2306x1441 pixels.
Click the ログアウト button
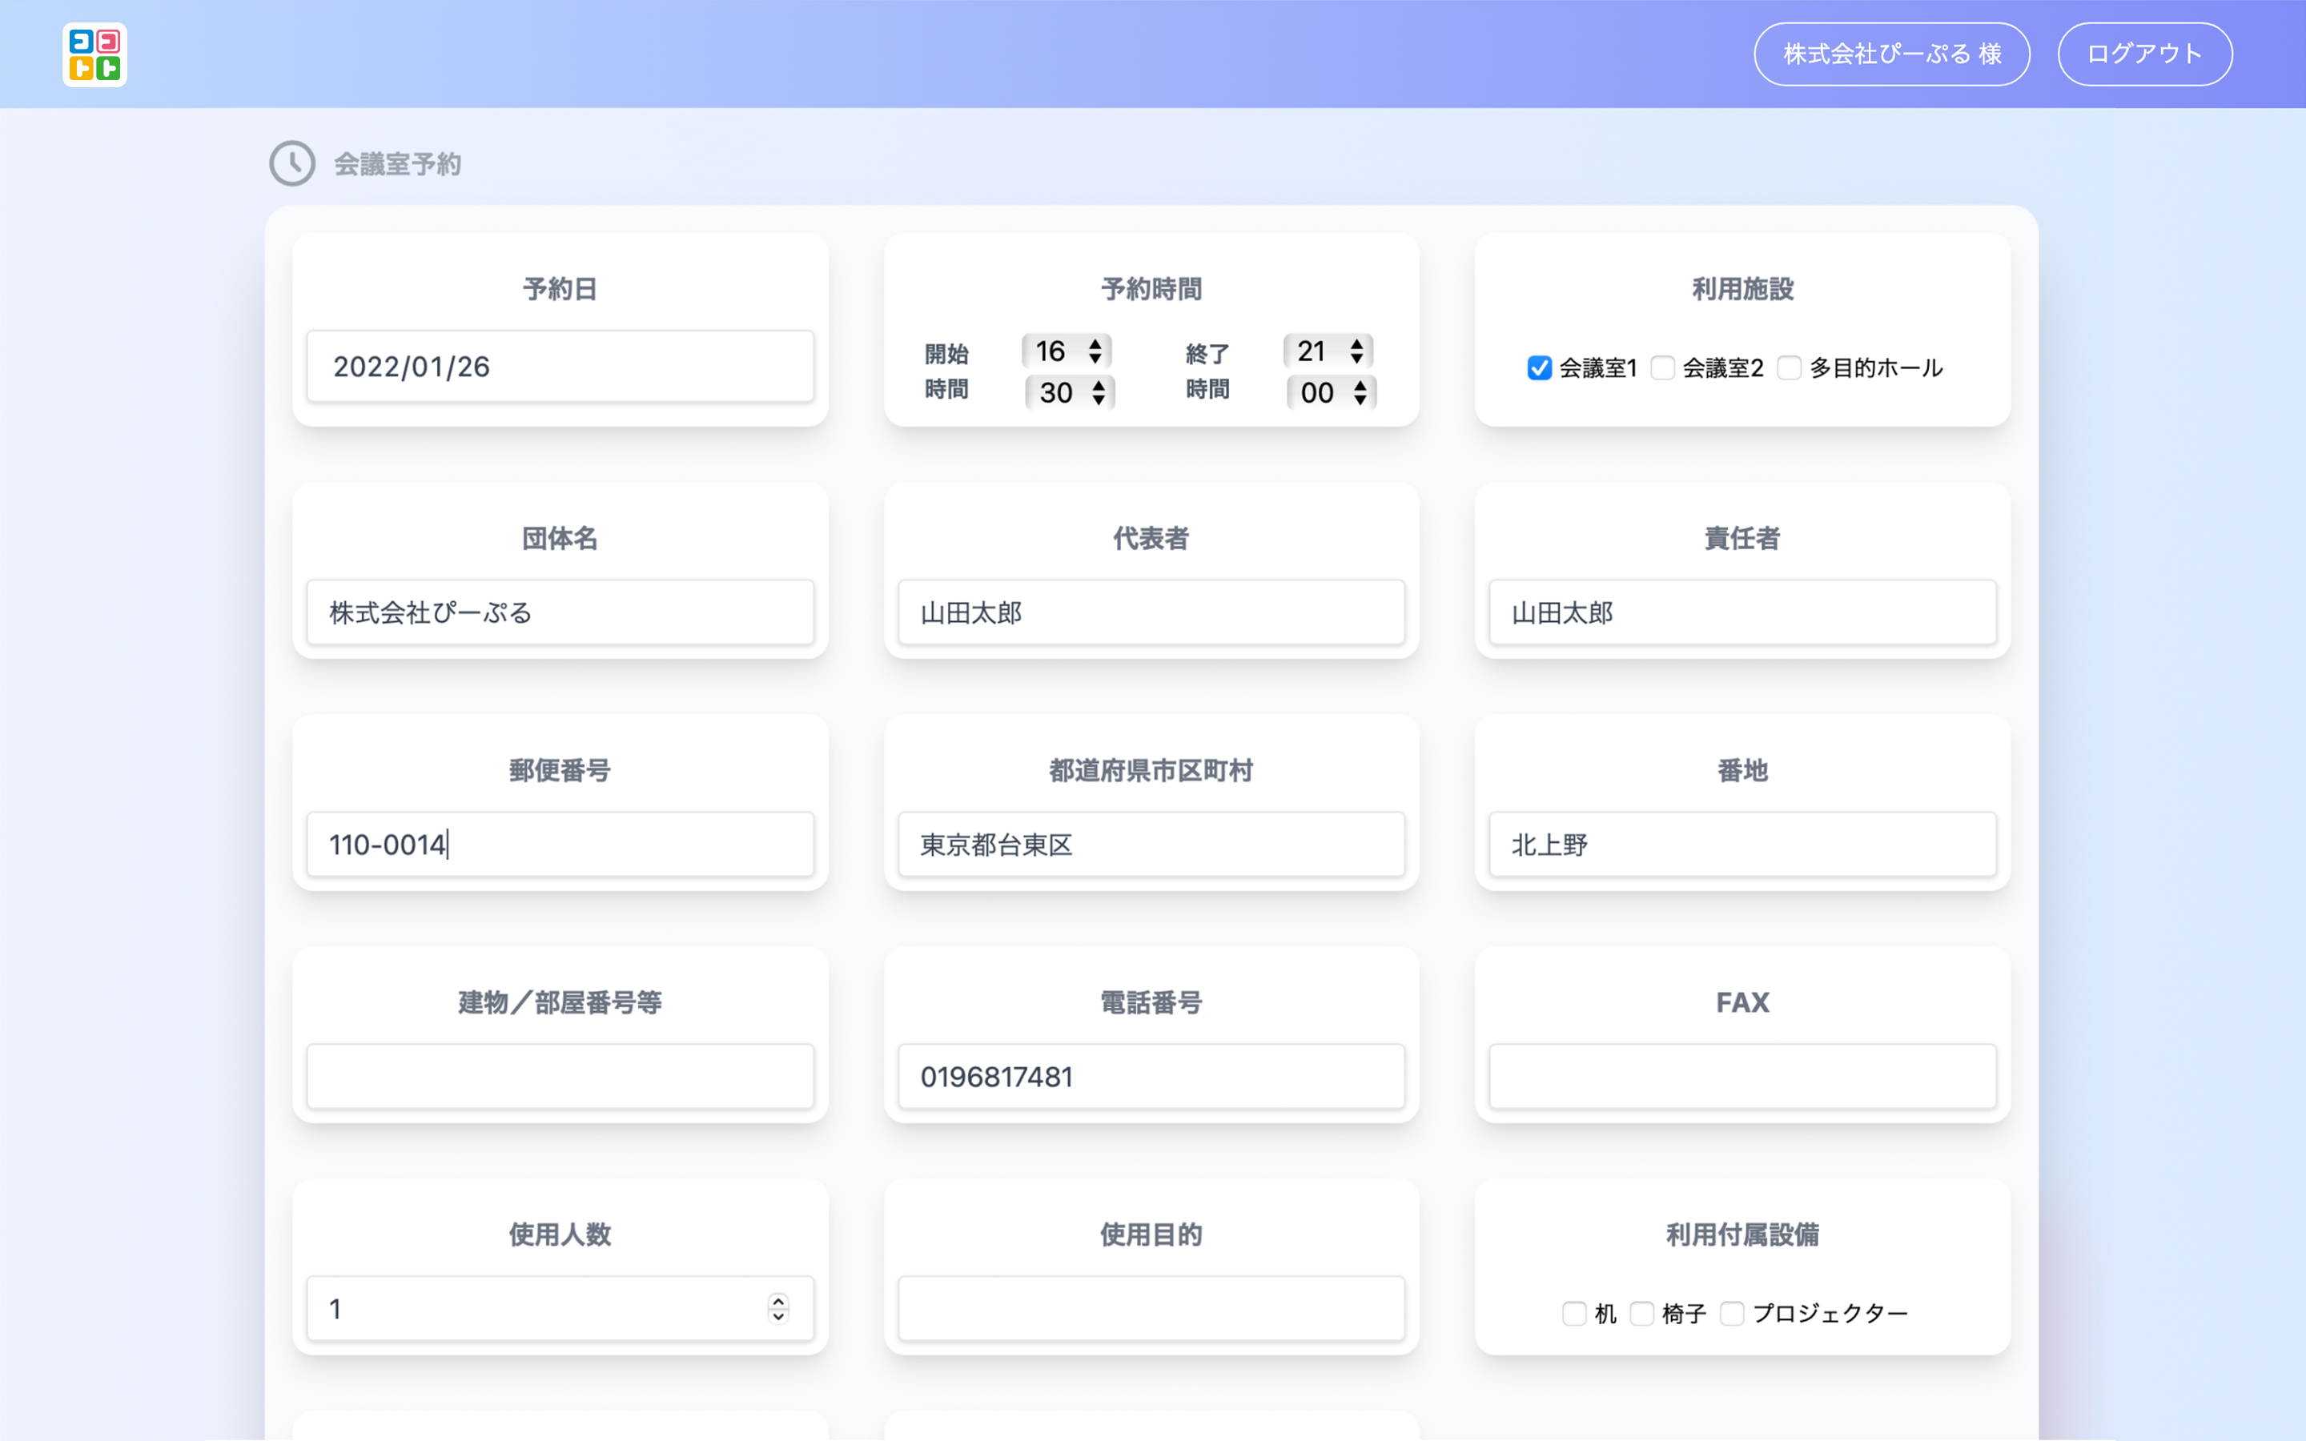tap(2144, 54)
